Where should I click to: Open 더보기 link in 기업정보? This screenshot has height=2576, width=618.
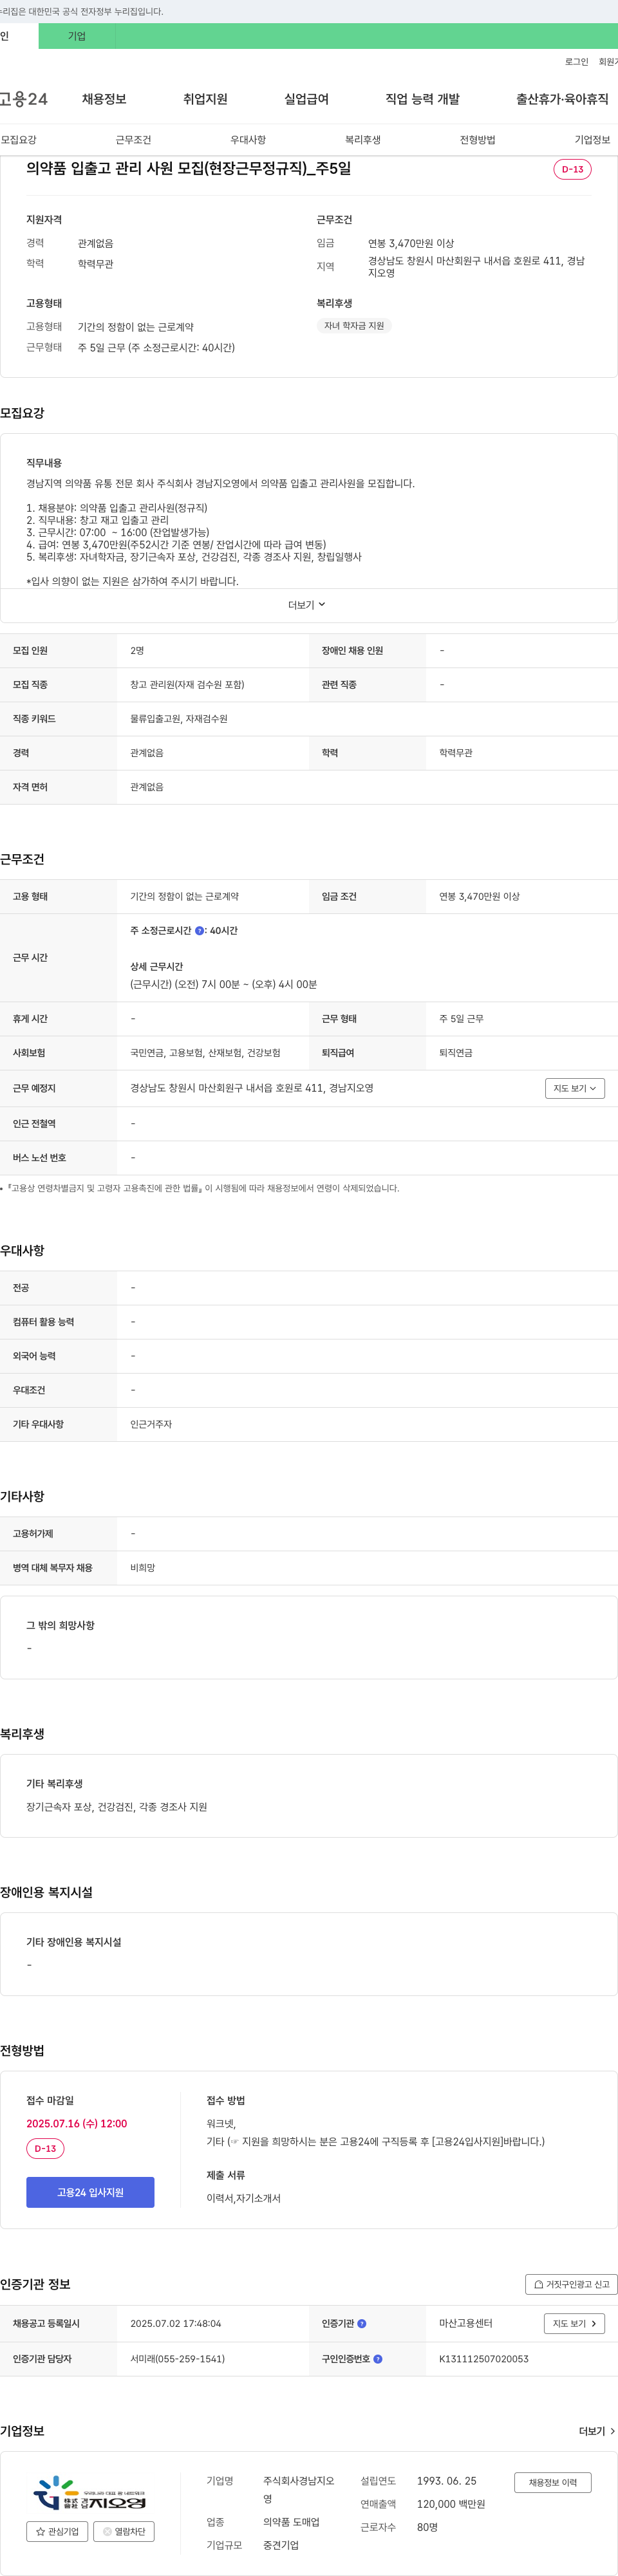point(597,2431)
